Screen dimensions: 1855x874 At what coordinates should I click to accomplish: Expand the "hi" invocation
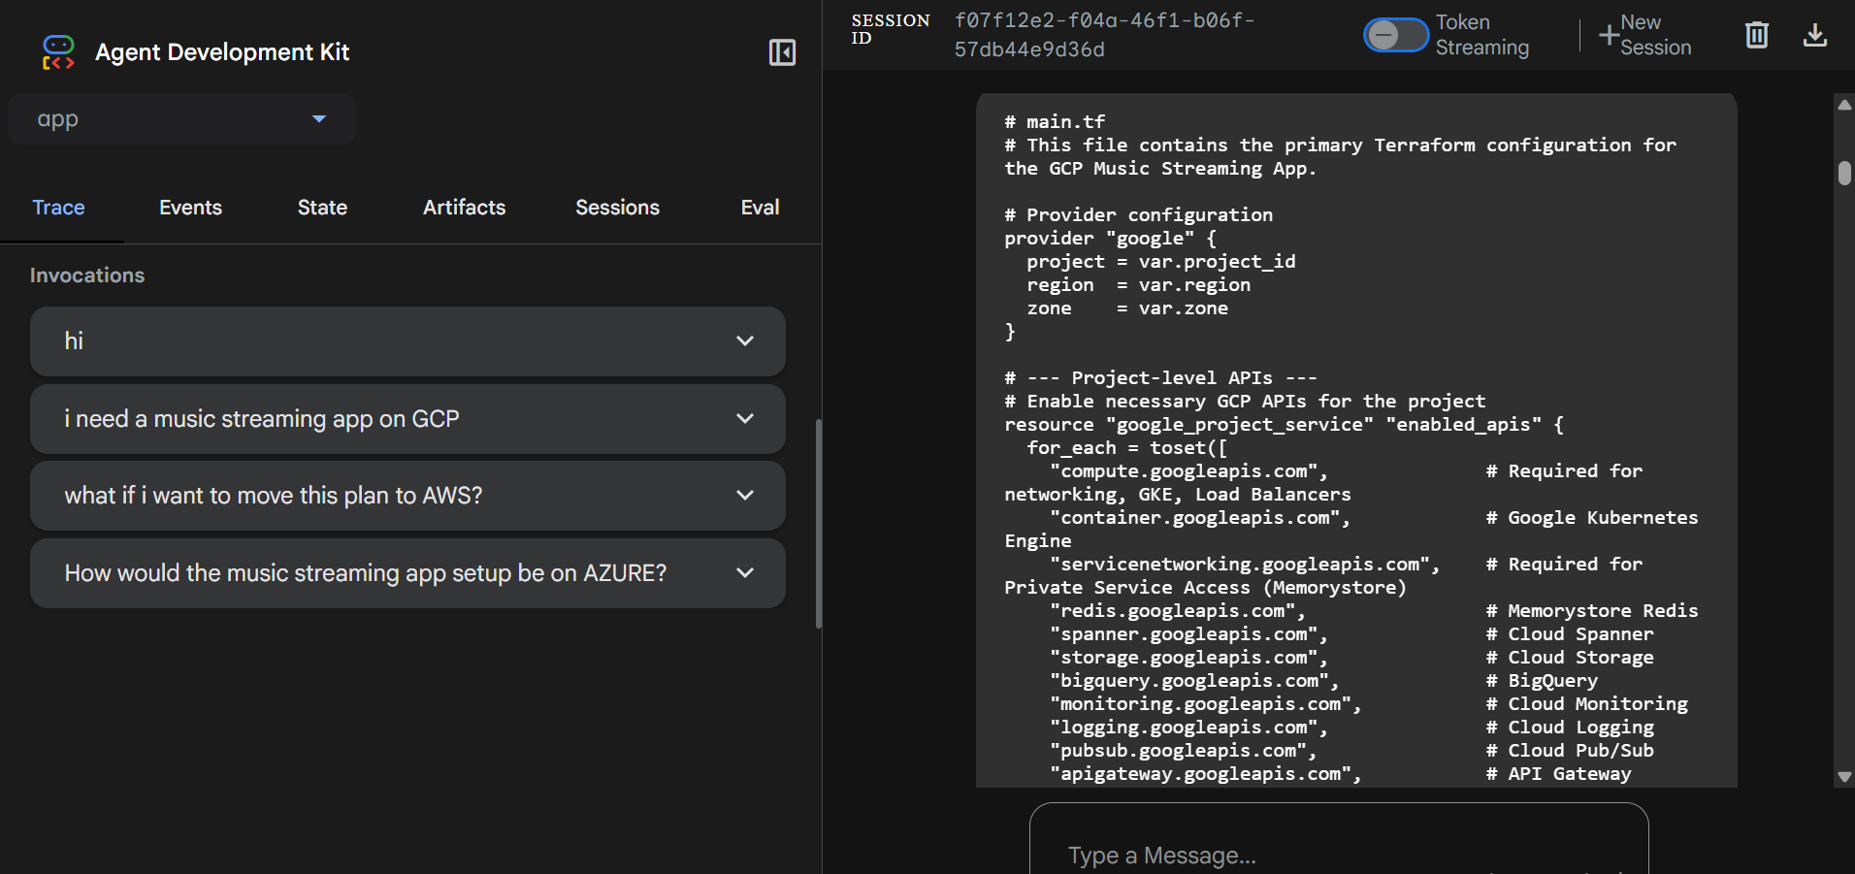[744, 341]
